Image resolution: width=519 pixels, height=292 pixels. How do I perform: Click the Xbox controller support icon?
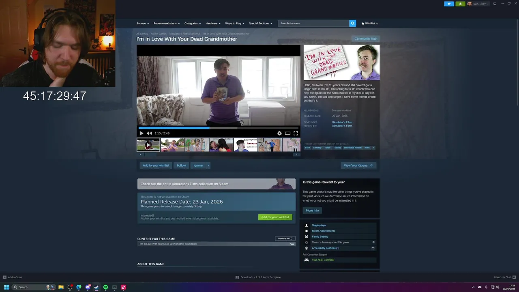[x=307, y=260]
